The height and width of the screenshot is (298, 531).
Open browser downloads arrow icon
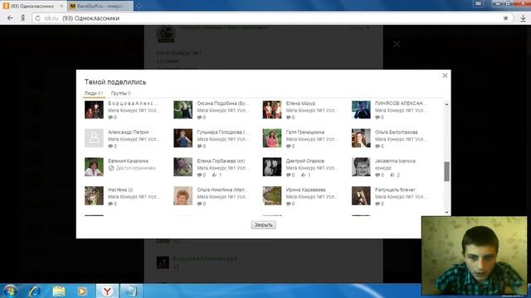coord(523,18)
